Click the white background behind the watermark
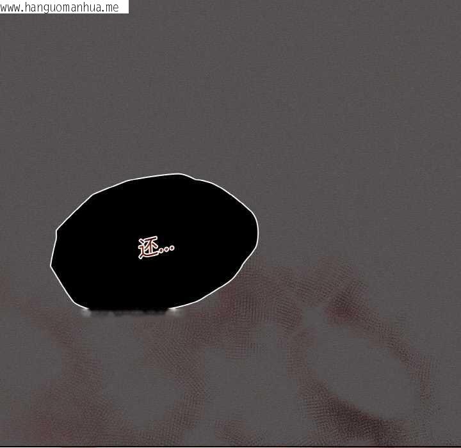The image size is (461, 448). [x=124, y=7]
